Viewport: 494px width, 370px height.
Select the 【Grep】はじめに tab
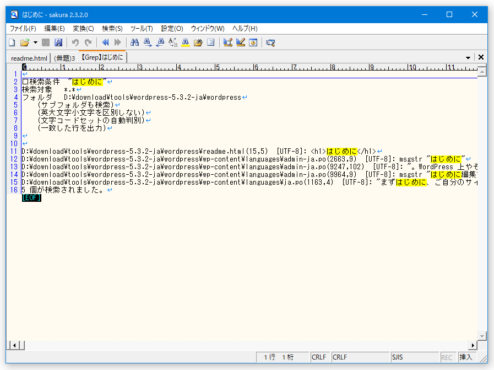point(102,57)
